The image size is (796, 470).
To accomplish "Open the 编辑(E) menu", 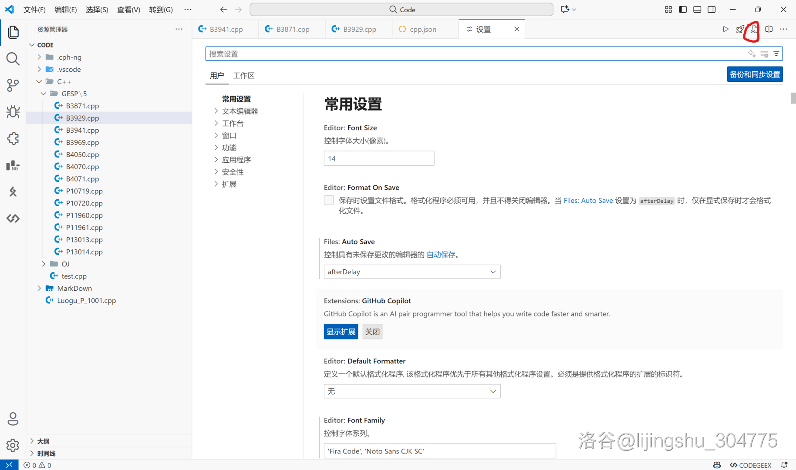I will [x=65, y=10].
